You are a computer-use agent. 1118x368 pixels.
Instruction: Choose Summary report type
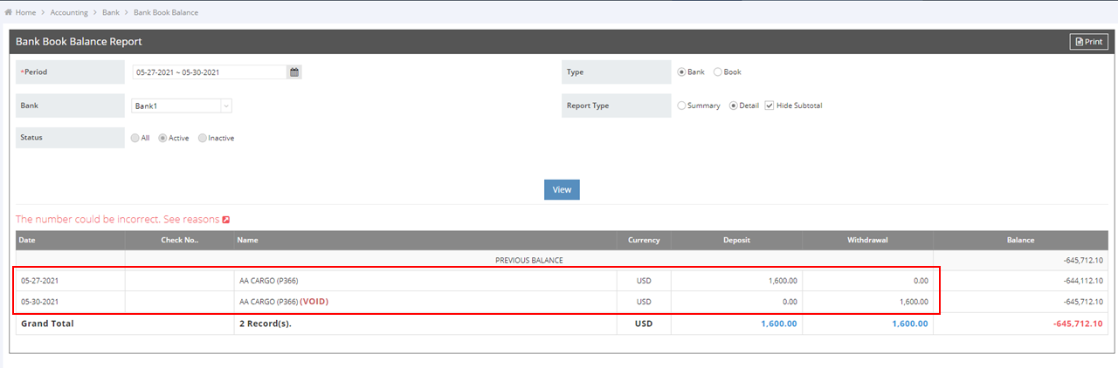tap(681, 106)
